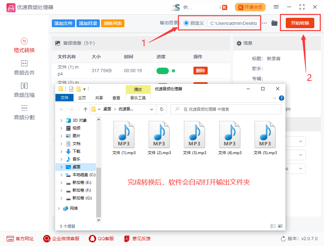Open QQ客服 support

pos(101,239)
